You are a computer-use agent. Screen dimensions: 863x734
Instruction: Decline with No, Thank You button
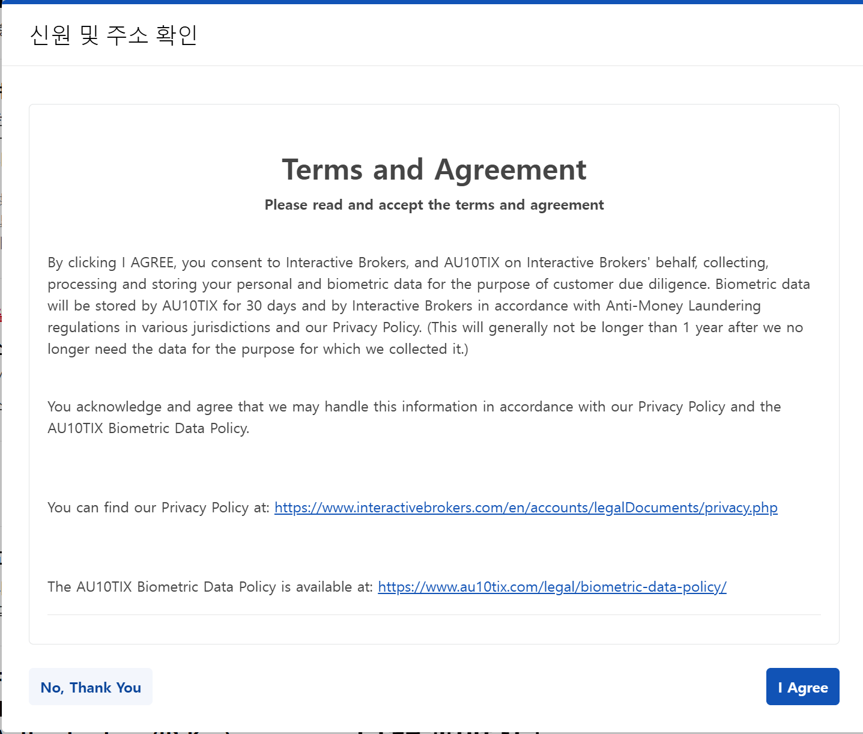tap(91, 687)
